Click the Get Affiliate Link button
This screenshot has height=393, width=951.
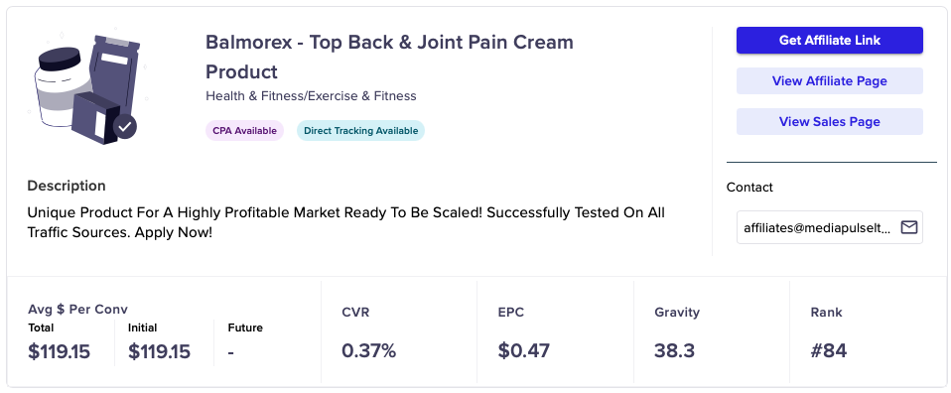click(x=829, y=40)
